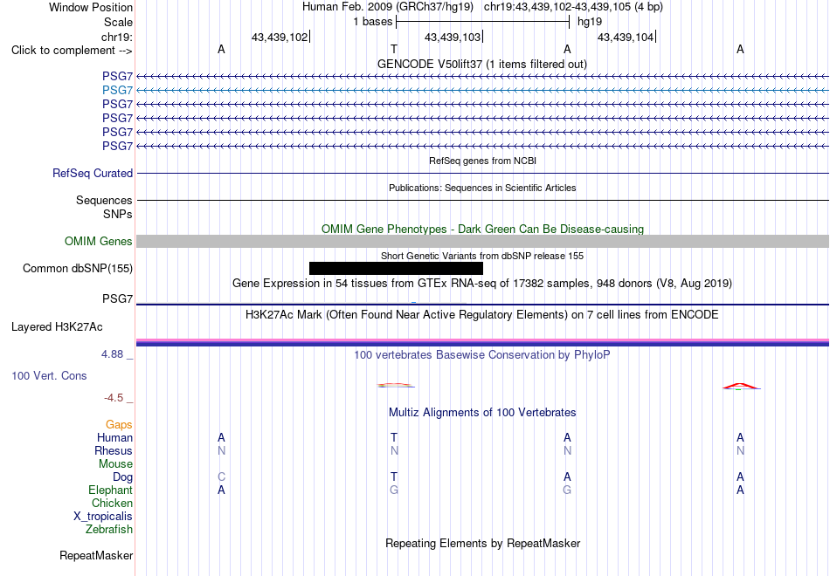Click the Scale track label
The width and height of the screenshot is (830, 576).
(118, 22)
